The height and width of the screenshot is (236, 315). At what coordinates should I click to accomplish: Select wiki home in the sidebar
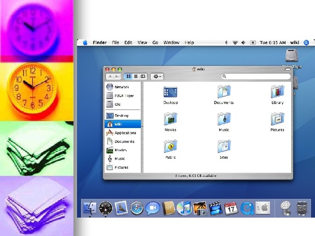[x=123, y=124]
